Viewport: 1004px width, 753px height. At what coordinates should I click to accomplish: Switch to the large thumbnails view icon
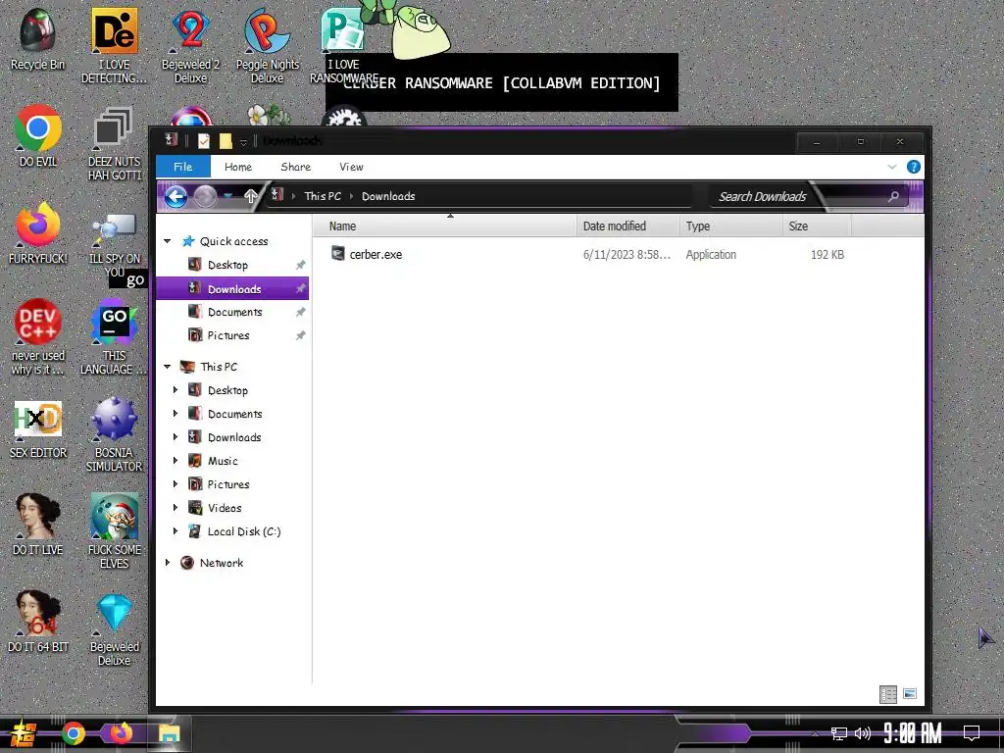point(910,694)
